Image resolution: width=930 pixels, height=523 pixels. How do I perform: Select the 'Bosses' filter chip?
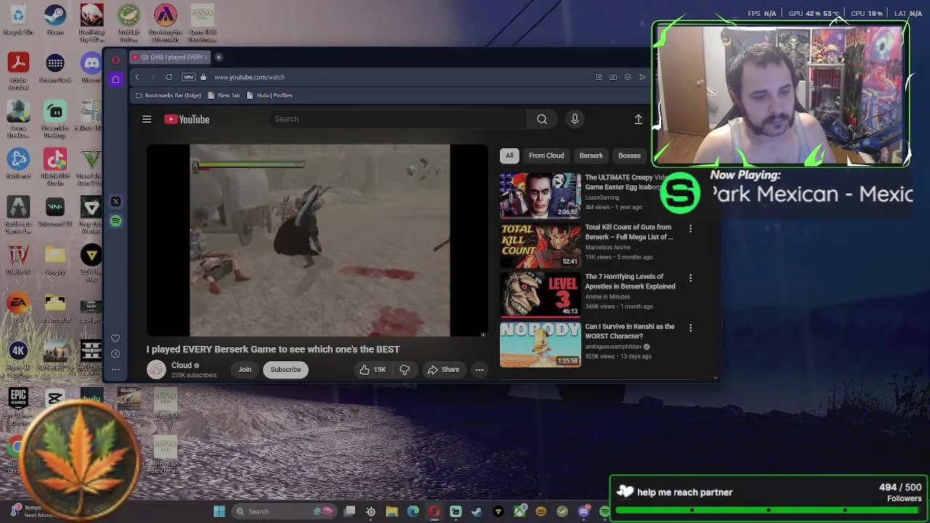(x=629, y=155)
